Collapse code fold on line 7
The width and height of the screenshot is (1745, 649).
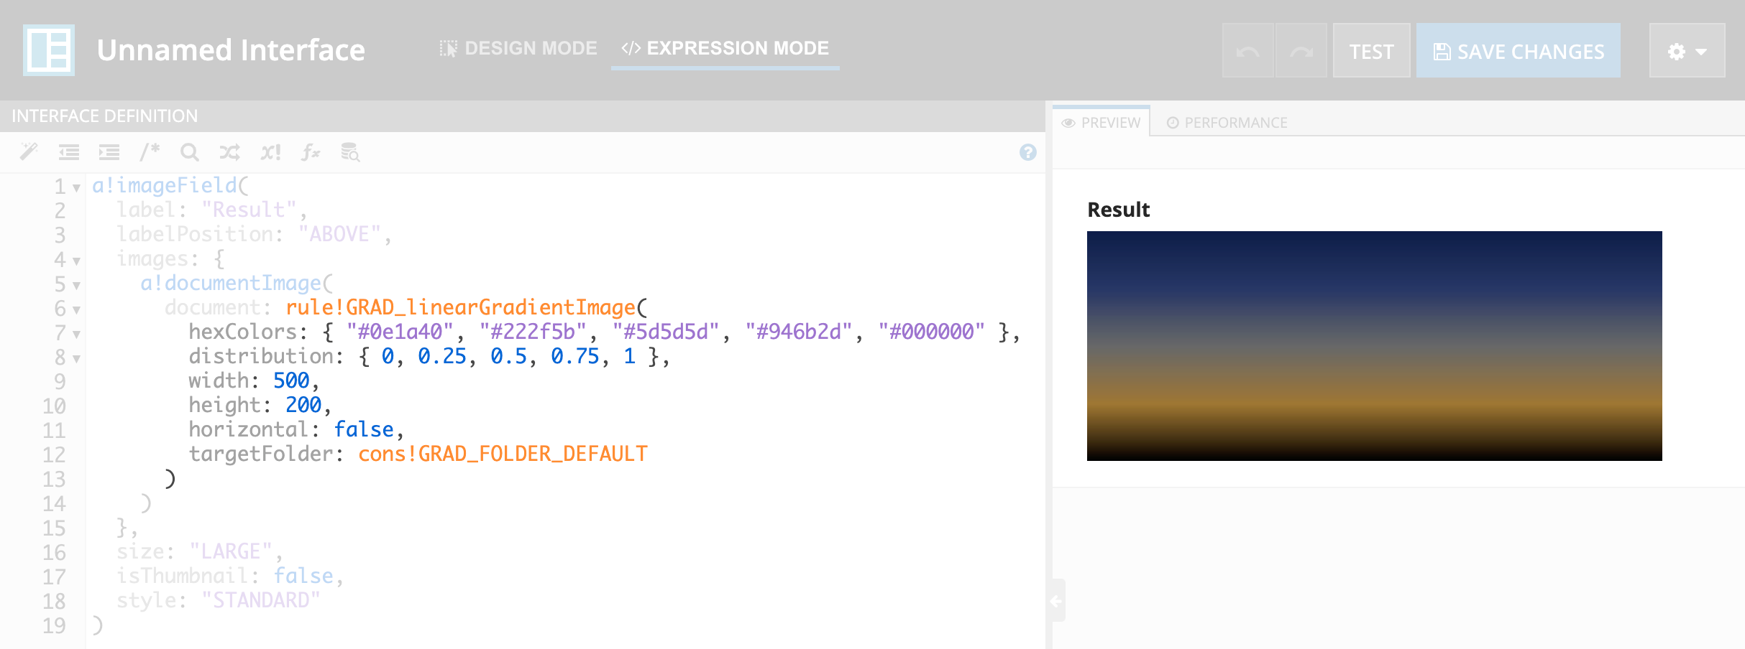76,335
